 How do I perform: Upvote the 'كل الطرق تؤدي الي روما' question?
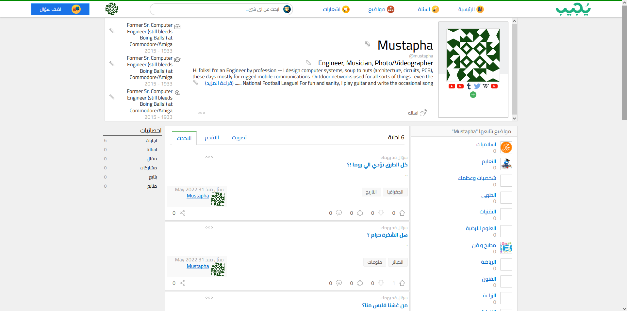coord(402,213)
